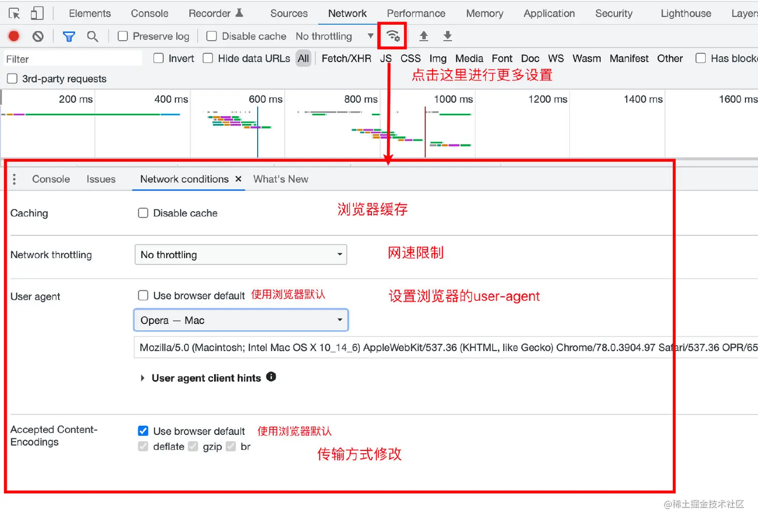758x523 pixels.
Task: Click the client hints info icon
Action: click(x=271, y=377)
